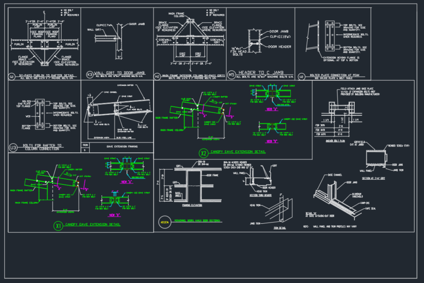The width and height of the screenshot is (424, 283).
Task: Click the G2 detail tag circle
Action: coord(12,77)
